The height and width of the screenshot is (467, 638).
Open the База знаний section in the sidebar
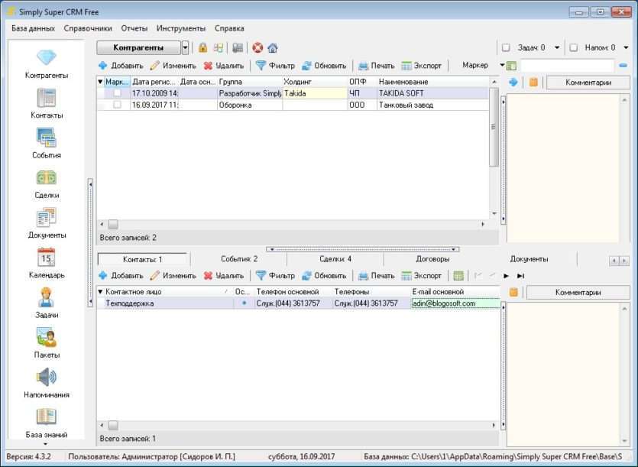click(47, 423)
